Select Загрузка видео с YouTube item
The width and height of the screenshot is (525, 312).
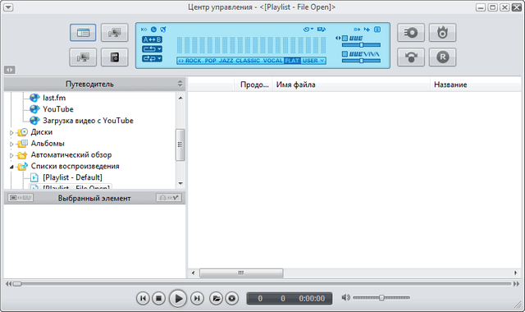point(88,121)
